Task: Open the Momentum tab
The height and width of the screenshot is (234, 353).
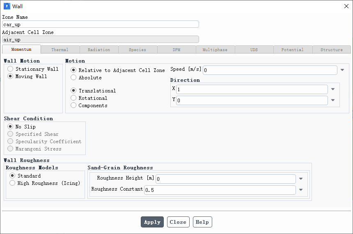Action: tap(21, 49)
